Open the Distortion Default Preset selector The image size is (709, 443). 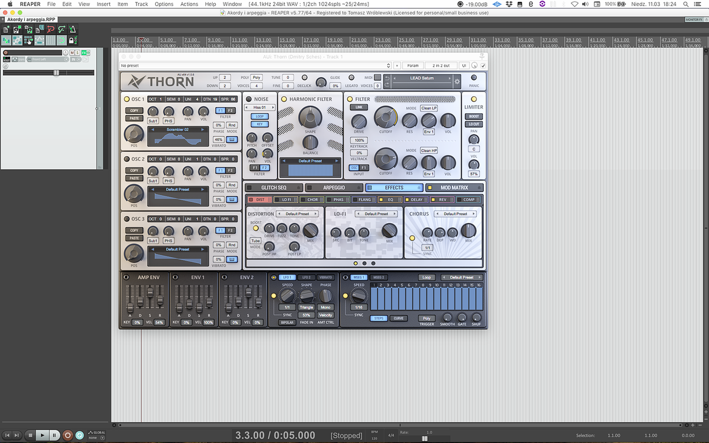coord(297,214)
